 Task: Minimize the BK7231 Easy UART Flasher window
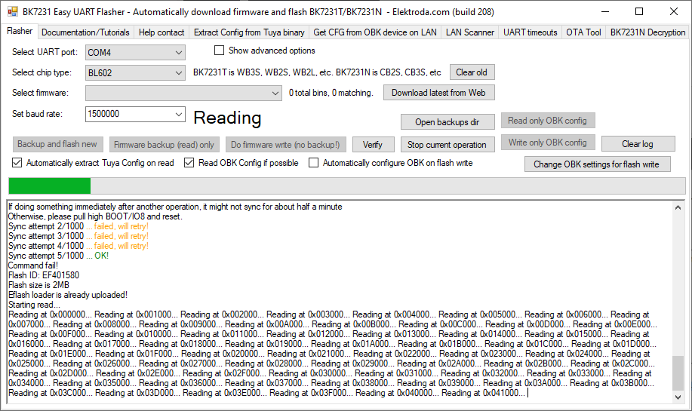coord(605,11)
